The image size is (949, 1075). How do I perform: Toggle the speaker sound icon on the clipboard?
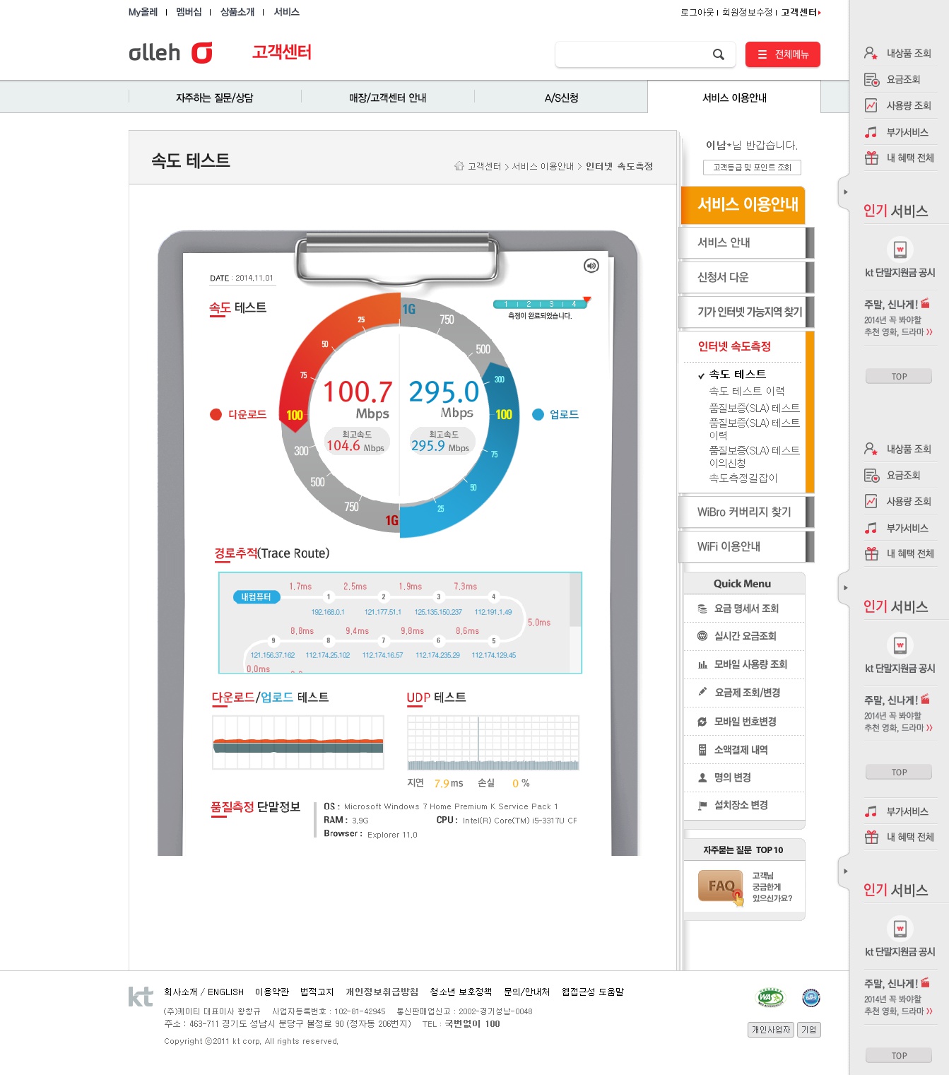pos(591,265)
